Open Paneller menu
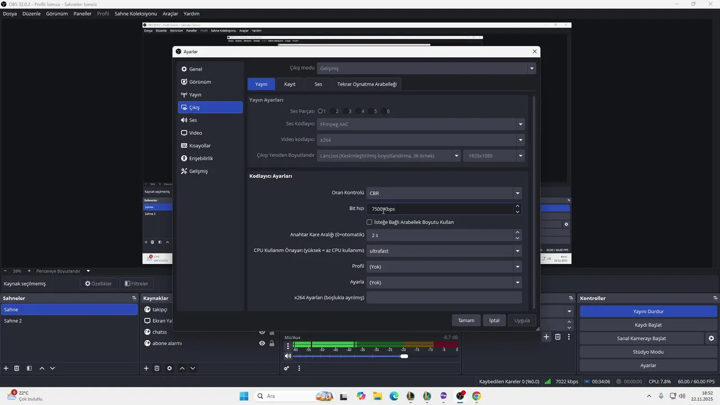Screen dimensions: 720x405 (x=83, y=13)
